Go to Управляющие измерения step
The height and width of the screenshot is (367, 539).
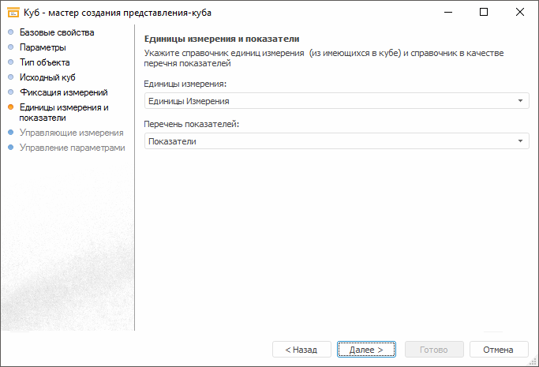tap(71, 133)
